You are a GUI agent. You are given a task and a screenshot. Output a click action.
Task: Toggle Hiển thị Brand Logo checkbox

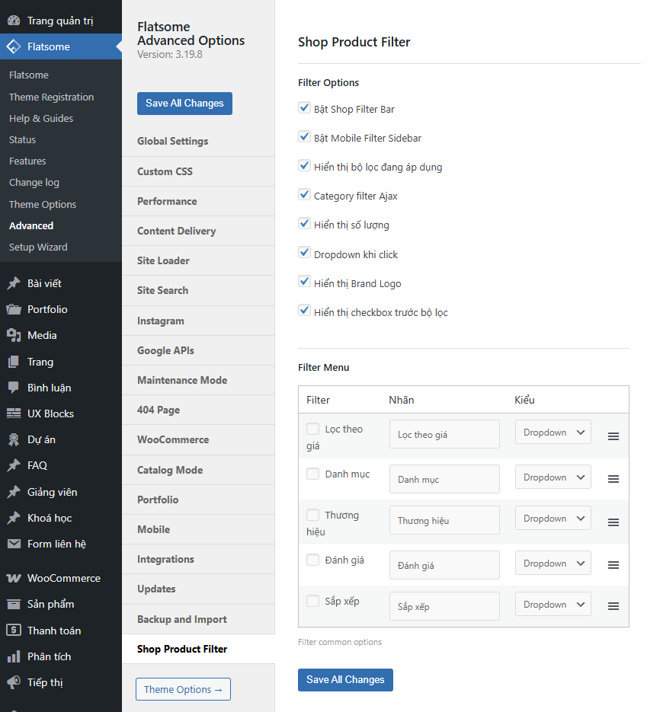tap(305, 282)
